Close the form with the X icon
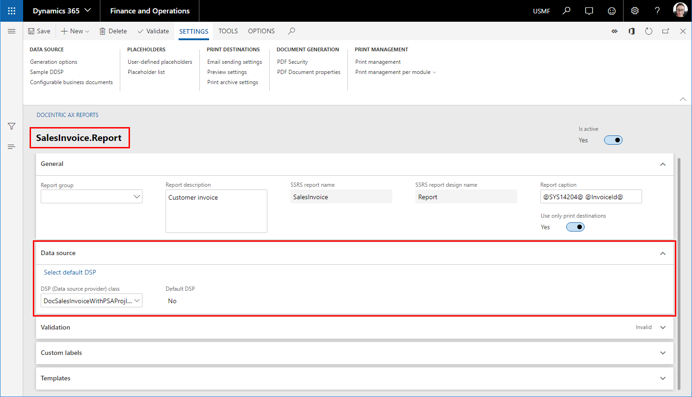 point(683,31)
